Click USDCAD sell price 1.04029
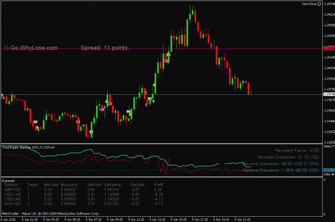335x222 pixels. [x=111, y=199]
